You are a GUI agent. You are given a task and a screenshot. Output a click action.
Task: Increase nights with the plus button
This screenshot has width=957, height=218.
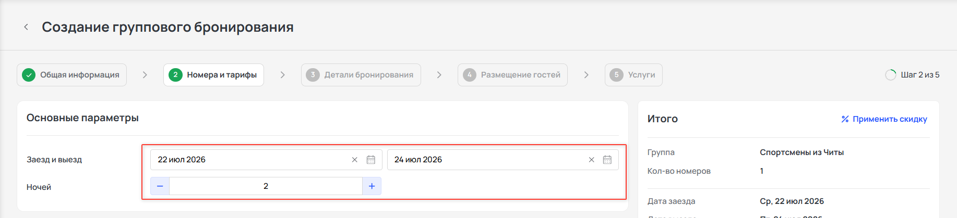[372, 186]
